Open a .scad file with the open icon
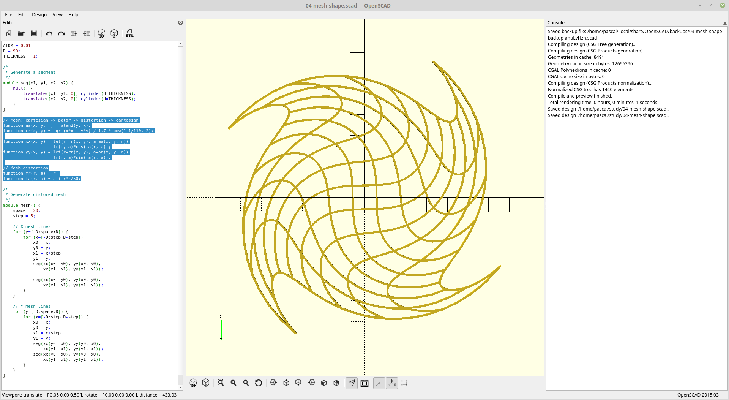729x400 pixels. (21, 33)
